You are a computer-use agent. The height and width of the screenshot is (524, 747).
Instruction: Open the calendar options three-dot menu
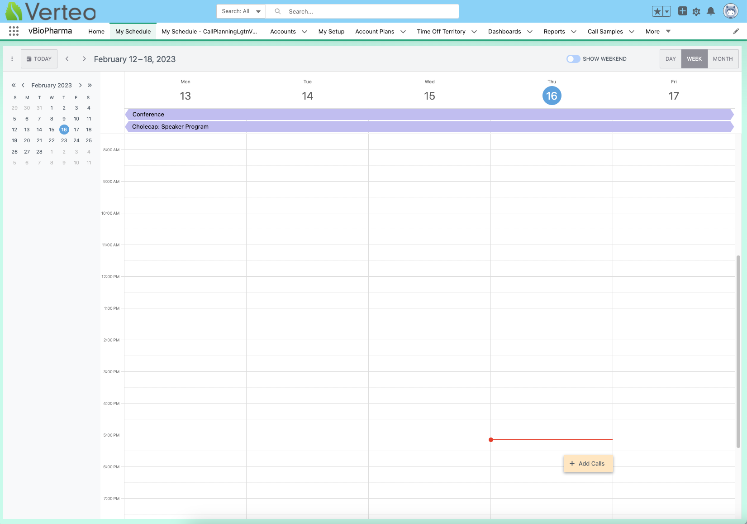(12, 59)
